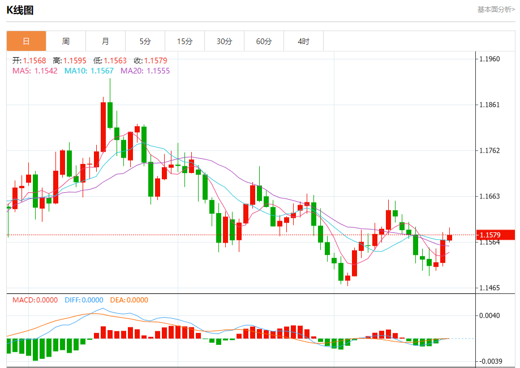Click the MA10 indicator label

[89, 71]
